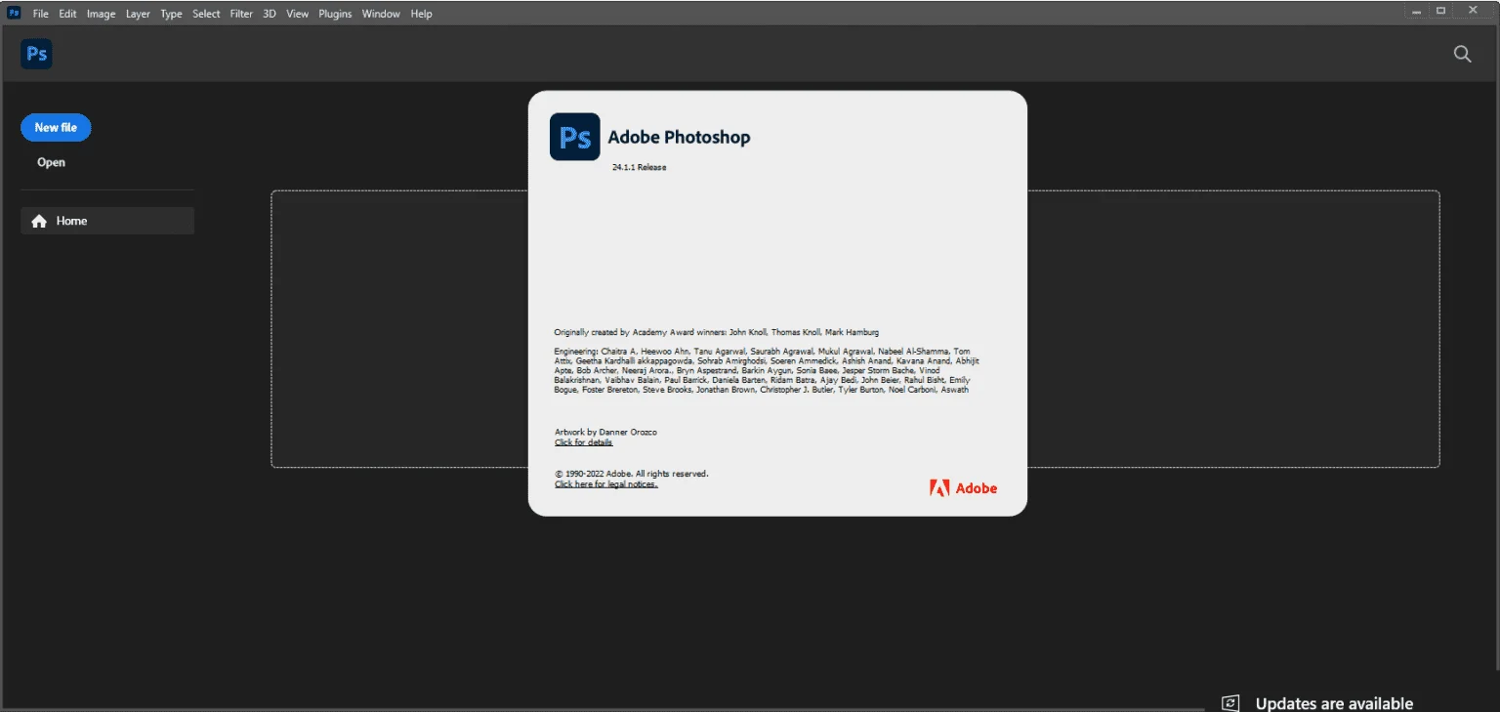Viewport: 1500px width, 712px height.
Task: Open the View menu
Action: pos(298,14)
